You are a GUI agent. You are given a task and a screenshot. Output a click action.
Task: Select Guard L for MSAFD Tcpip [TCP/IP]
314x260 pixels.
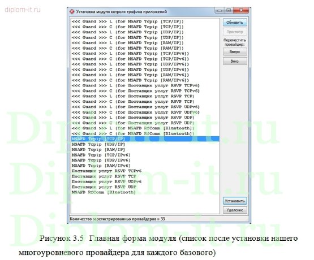click(145, 21)
